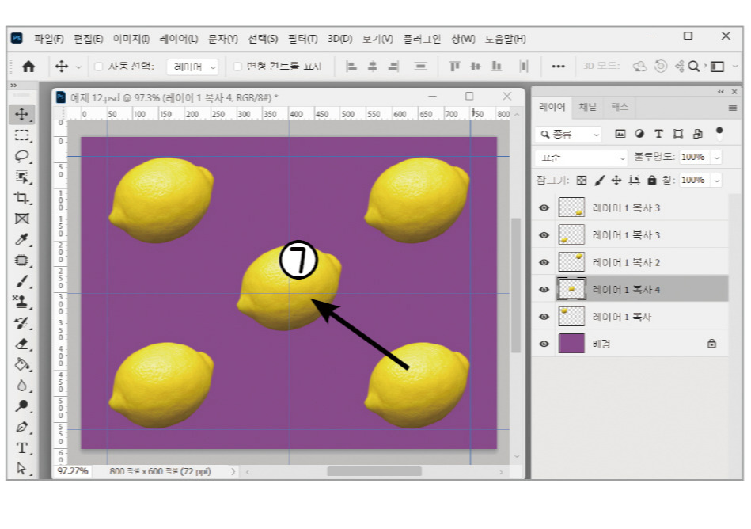751x529 pixels.
Task: Open the blending mode dropdown showing 표준
Action: click(580, 157)
